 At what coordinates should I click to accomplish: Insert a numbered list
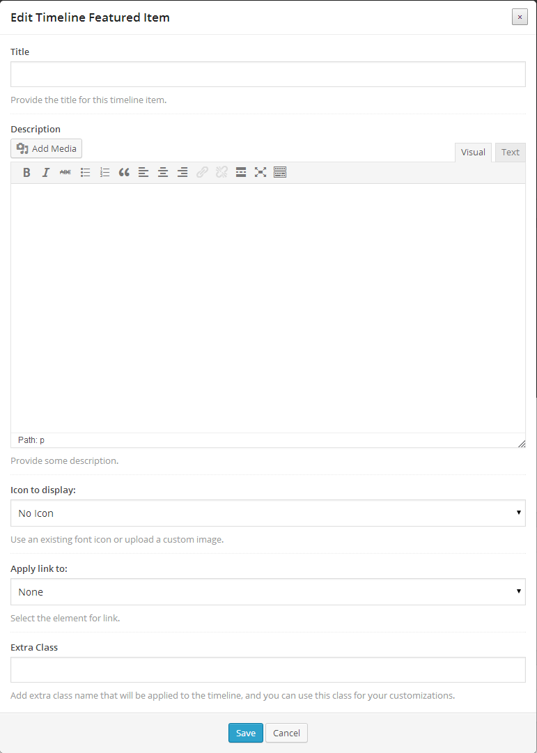tap(104, 172)
